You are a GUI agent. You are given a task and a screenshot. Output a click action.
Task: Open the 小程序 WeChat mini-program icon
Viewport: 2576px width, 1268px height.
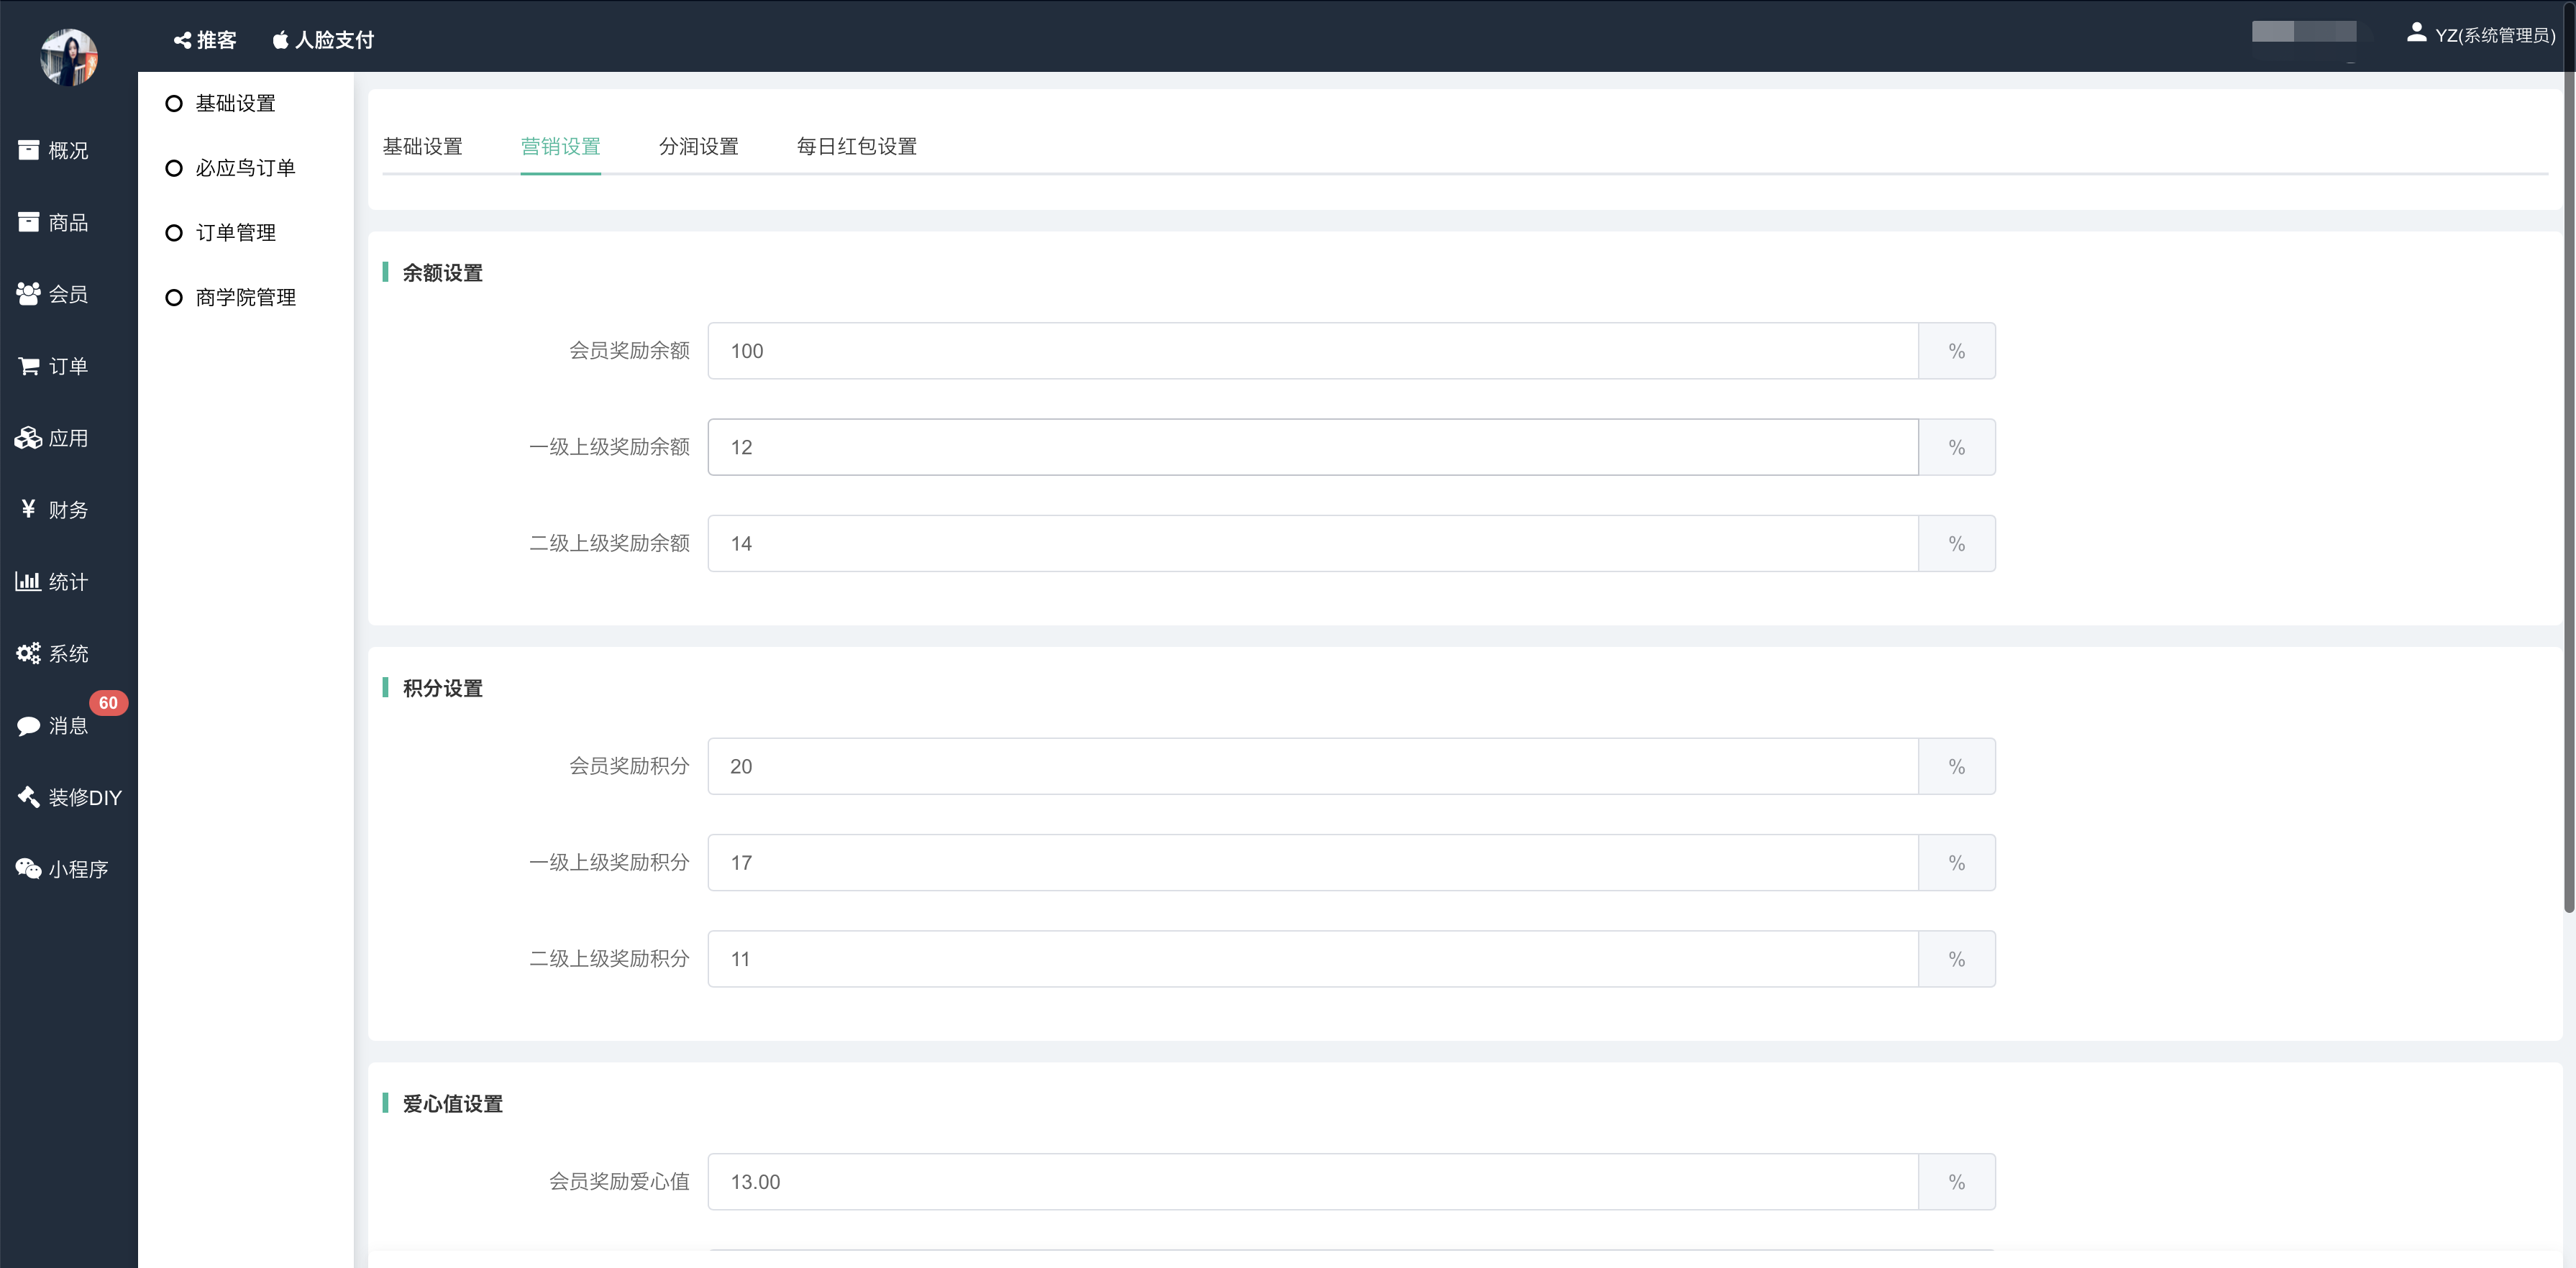coord(29,869)
